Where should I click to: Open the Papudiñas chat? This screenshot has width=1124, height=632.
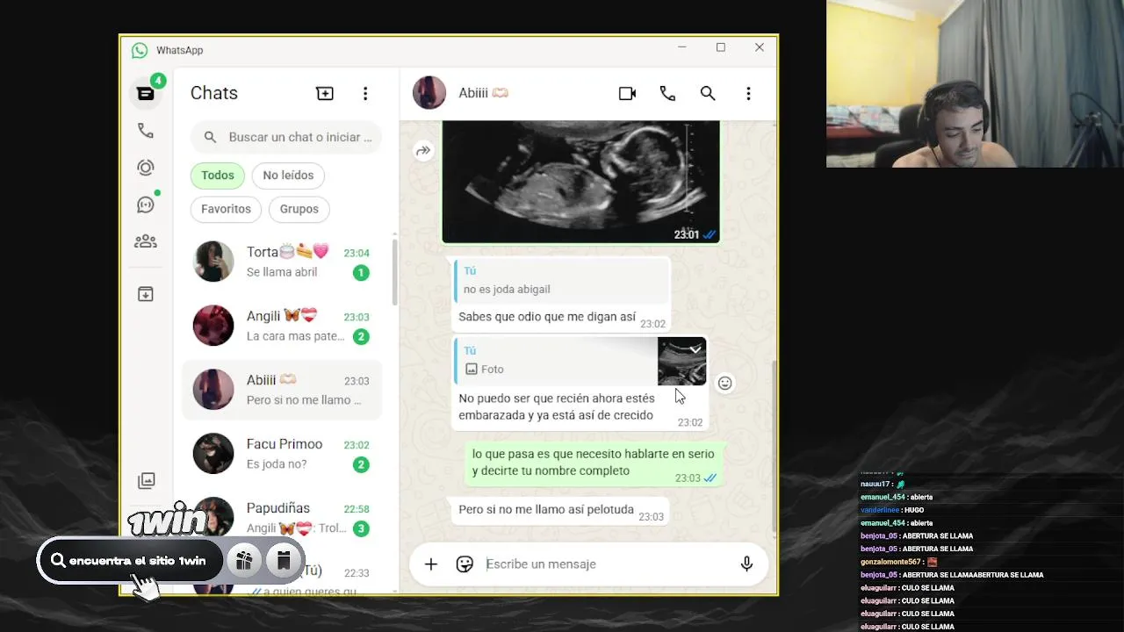pos(283,518)
